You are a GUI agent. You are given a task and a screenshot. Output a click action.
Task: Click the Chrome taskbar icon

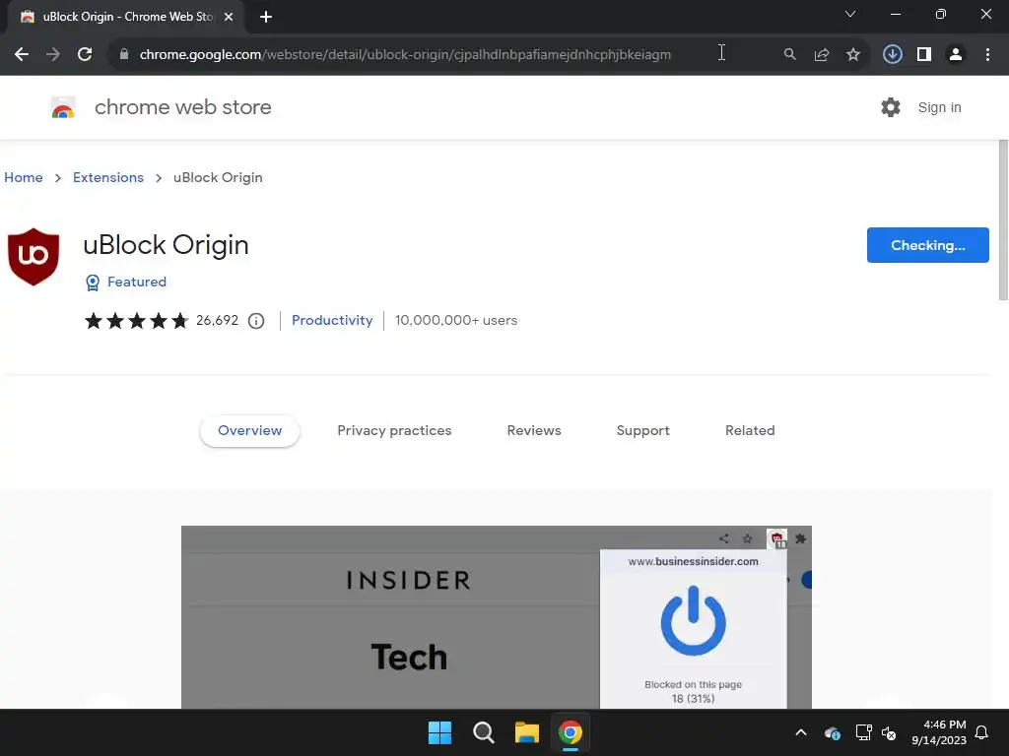[571, 732]
